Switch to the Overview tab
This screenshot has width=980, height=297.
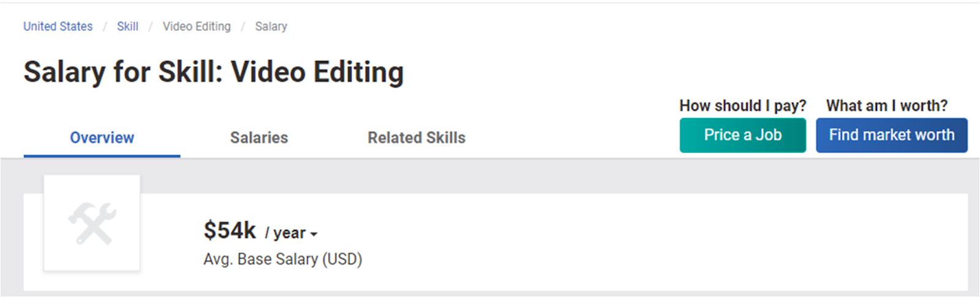click(x=102, y=138)
